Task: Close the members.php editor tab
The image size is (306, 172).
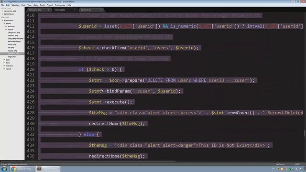Action: tap(75, 10)
